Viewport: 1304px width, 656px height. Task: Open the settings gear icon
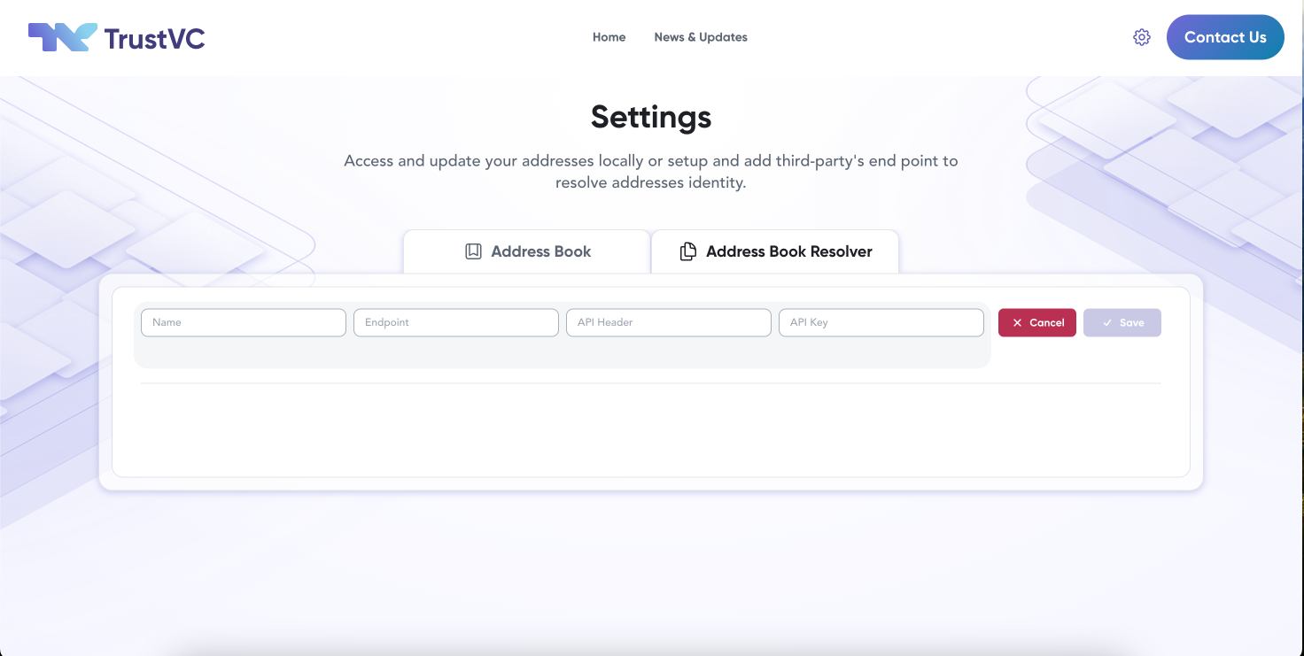pyautogui.click(x=1142, y=37)
